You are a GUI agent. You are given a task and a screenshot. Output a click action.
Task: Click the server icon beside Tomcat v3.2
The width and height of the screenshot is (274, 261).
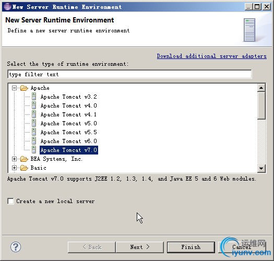pos(34,97)
